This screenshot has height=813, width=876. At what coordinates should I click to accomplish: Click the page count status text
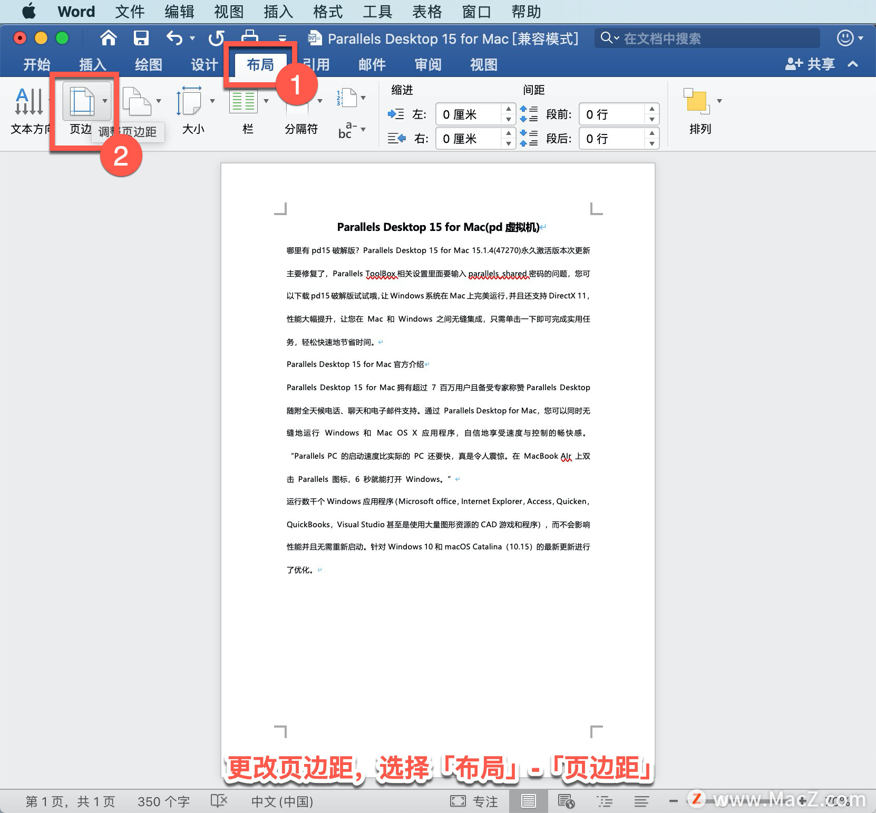[x=70, y=802]
